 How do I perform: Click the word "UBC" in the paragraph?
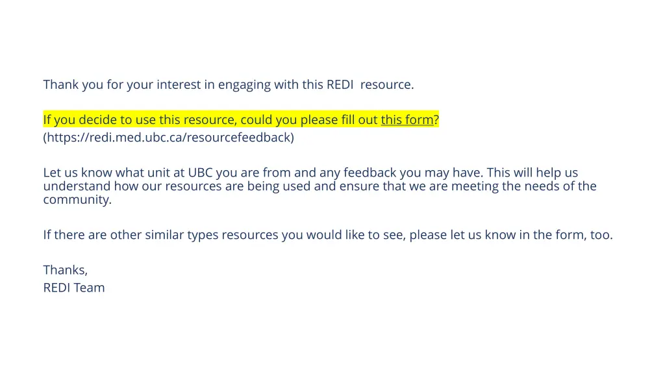[200, 173]
